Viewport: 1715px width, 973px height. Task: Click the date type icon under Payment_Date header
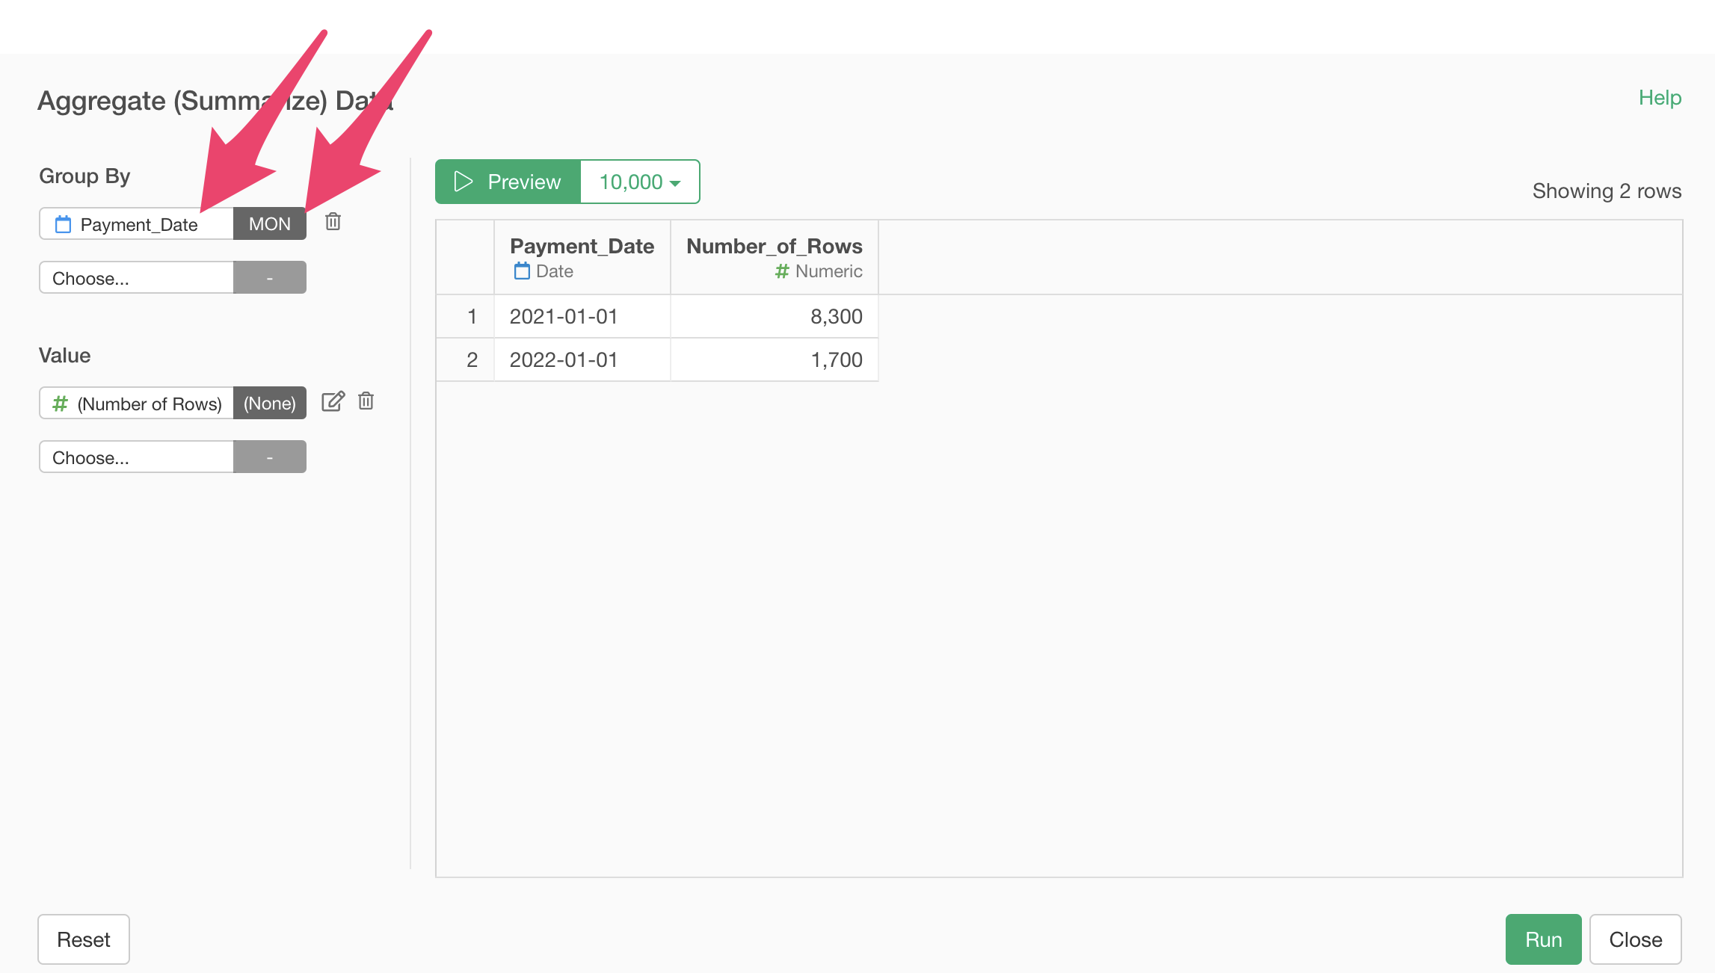pos(522,271)
